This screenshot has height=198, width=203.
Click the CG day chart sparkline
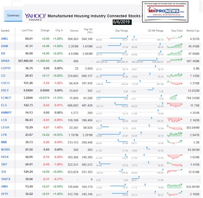coord(175,75)
